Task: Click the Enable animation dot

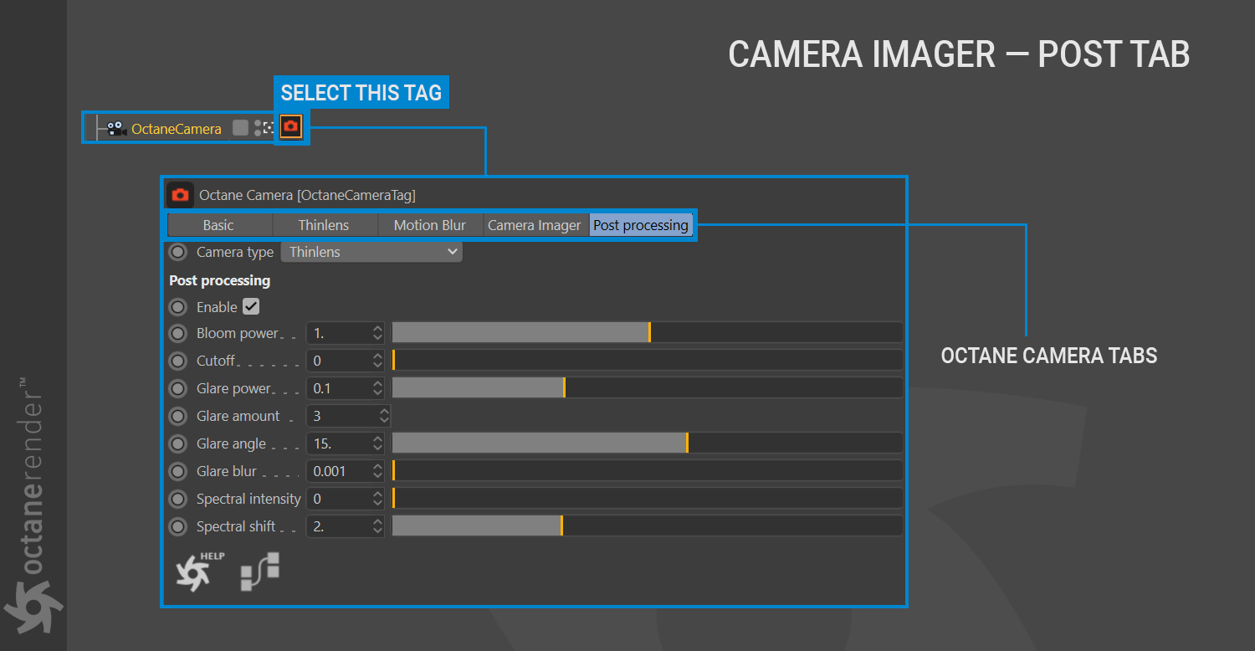Action: coord(178,307)
